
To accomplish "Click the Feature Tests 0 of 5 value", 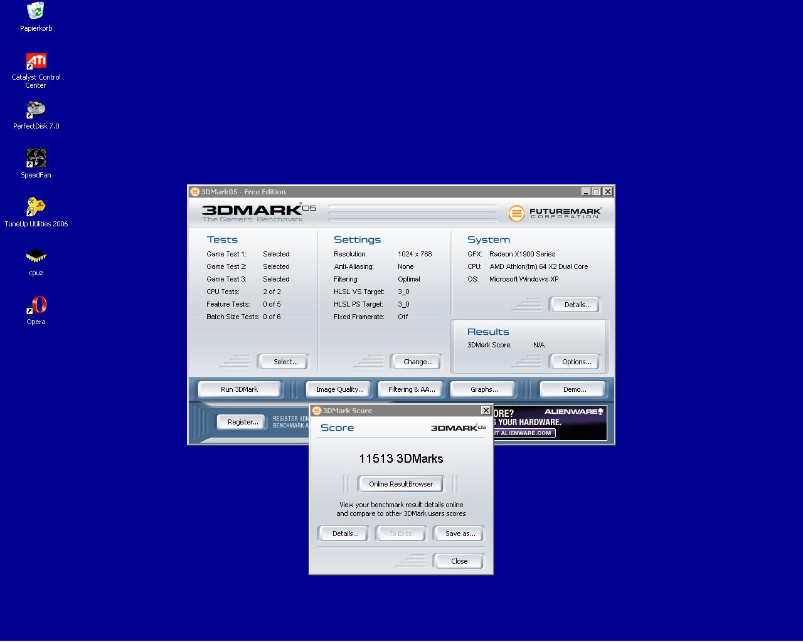I will (272, 304).
